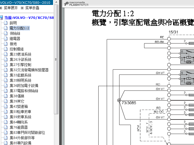This screenshot has width=194, height=145.
Task: Click the 15/31 component label in diagram
Action: point(173,32)
